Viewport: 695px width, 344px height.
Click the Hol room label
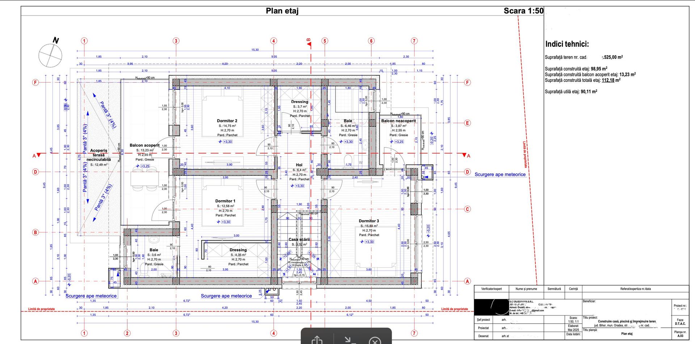[x=299, y=165]
